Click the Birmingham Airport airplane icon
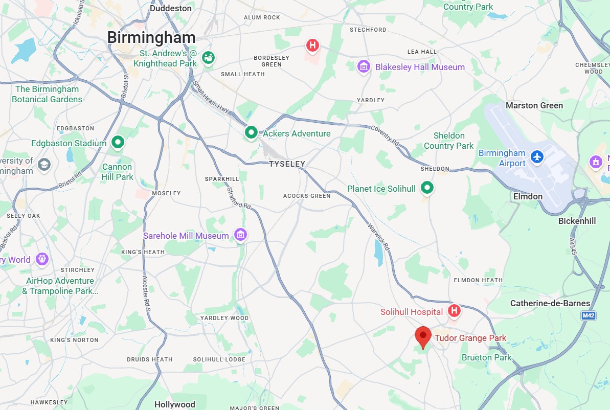 (x=537, y=157)
